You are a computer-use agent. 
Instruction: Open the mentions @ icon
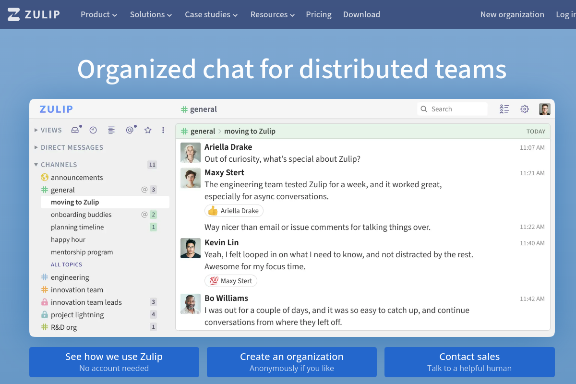[x=130, y=130]
